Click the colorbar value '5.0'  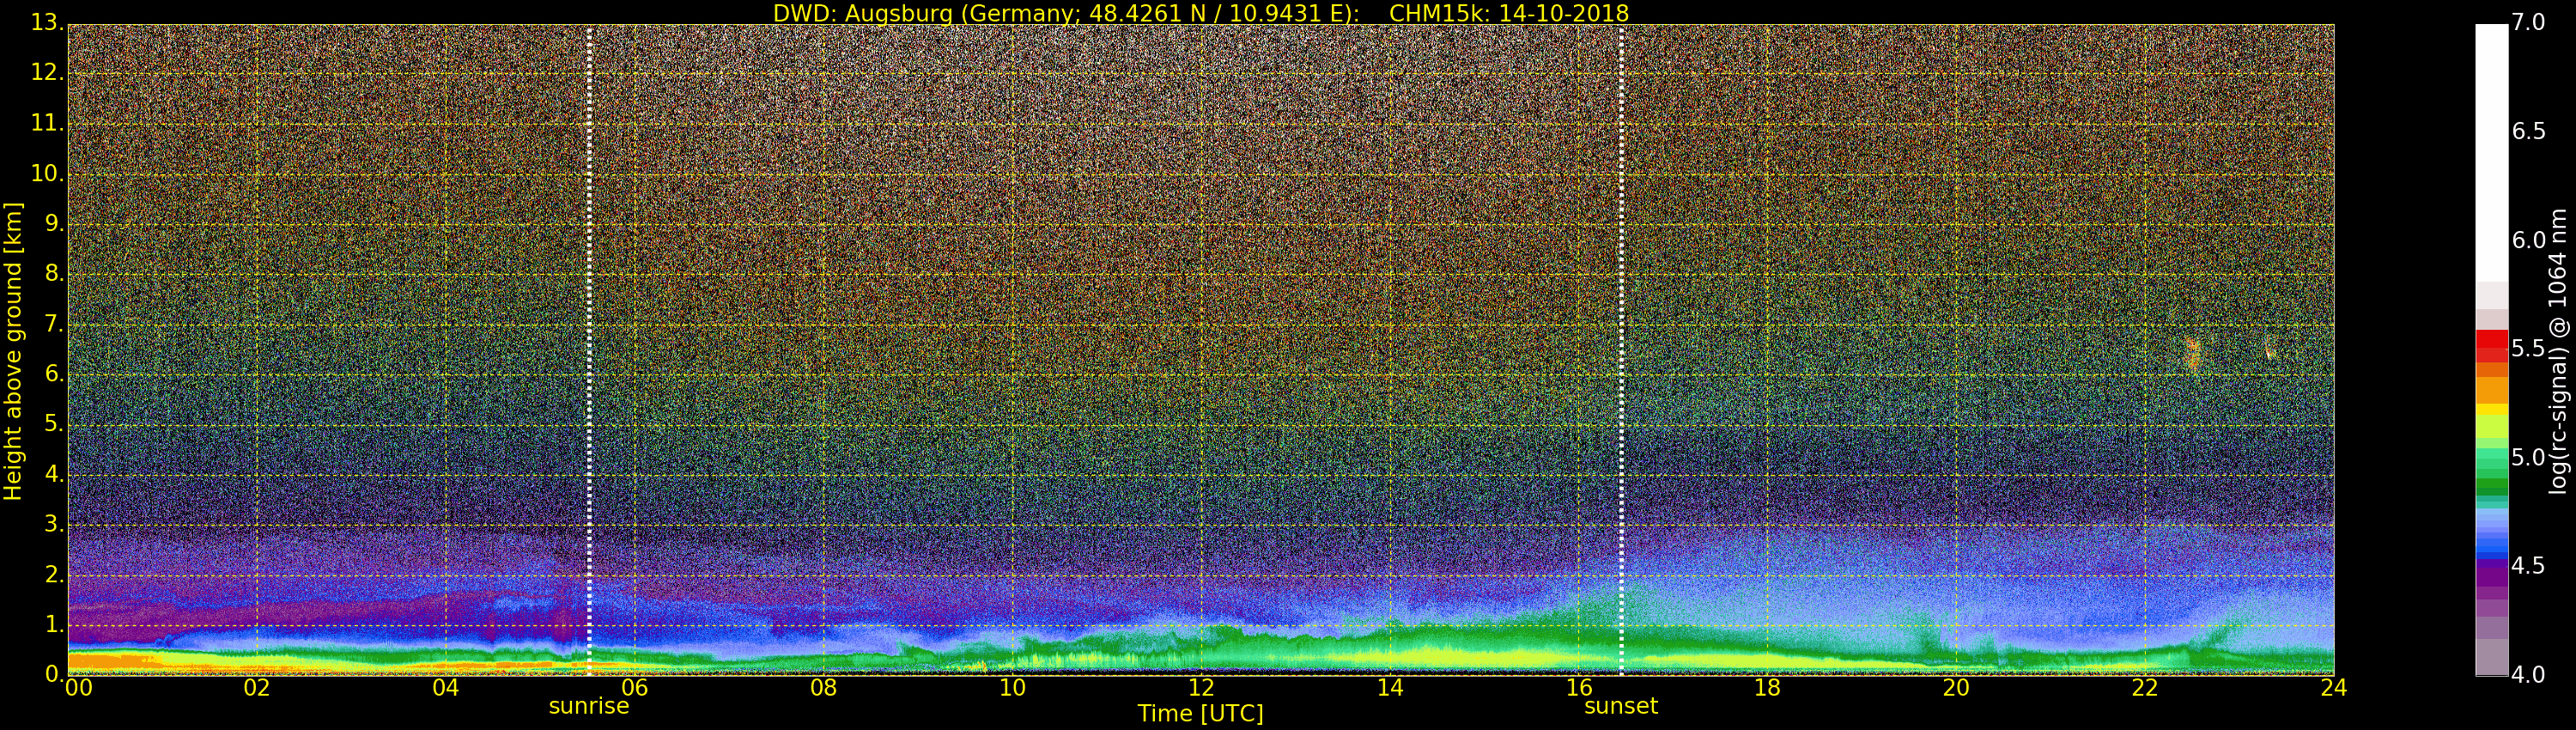coord(2528,458)
